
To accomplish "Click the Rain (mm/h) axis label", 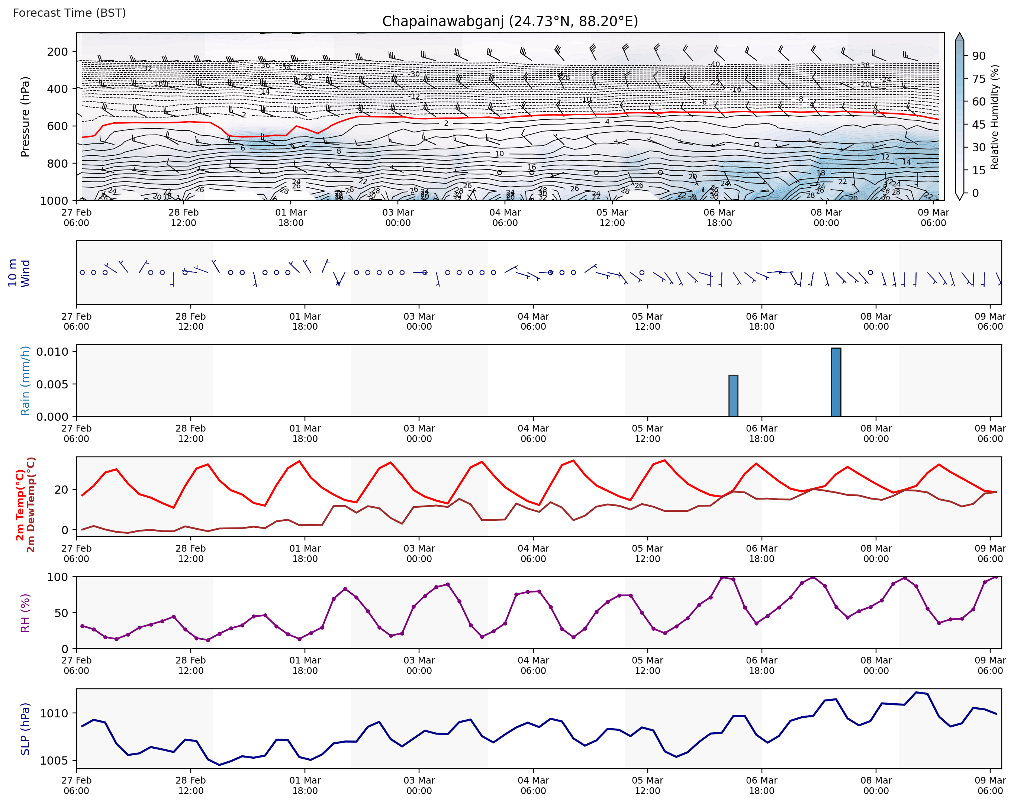I will point(25,381).
